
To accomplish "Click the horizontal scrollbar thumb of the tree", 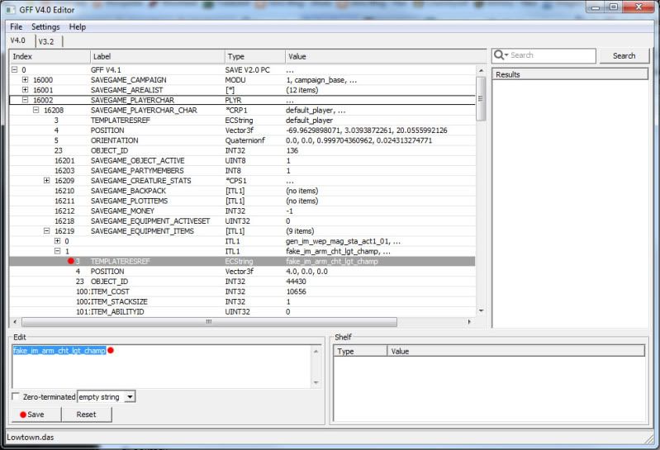I will pyautogui.click(x=209, y=322).
